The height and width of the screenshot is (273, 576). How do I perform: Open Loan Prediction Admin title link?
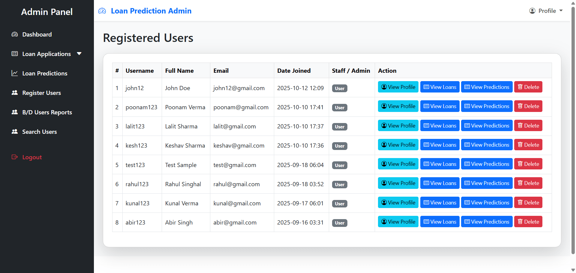[x=151, y=11]
